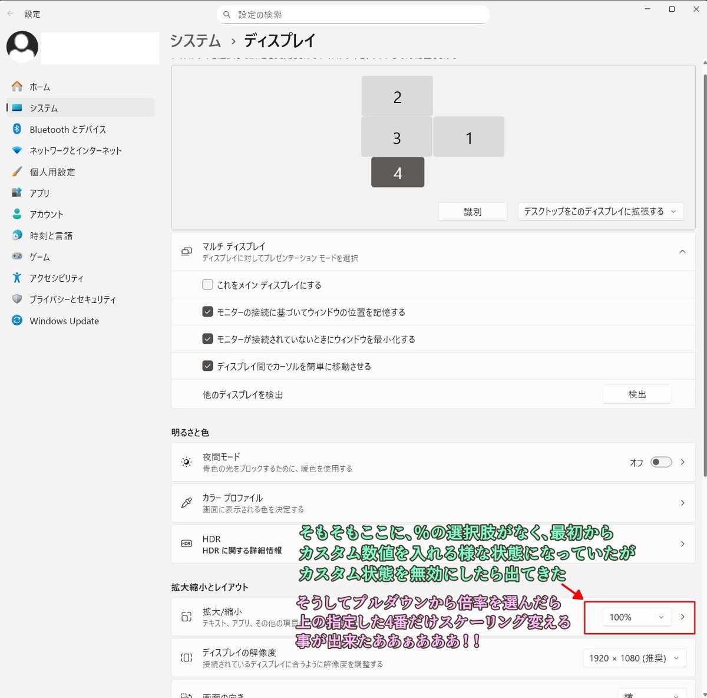Open アプリ settings page
Screen dimensions: 707x698
pos(81,193)
